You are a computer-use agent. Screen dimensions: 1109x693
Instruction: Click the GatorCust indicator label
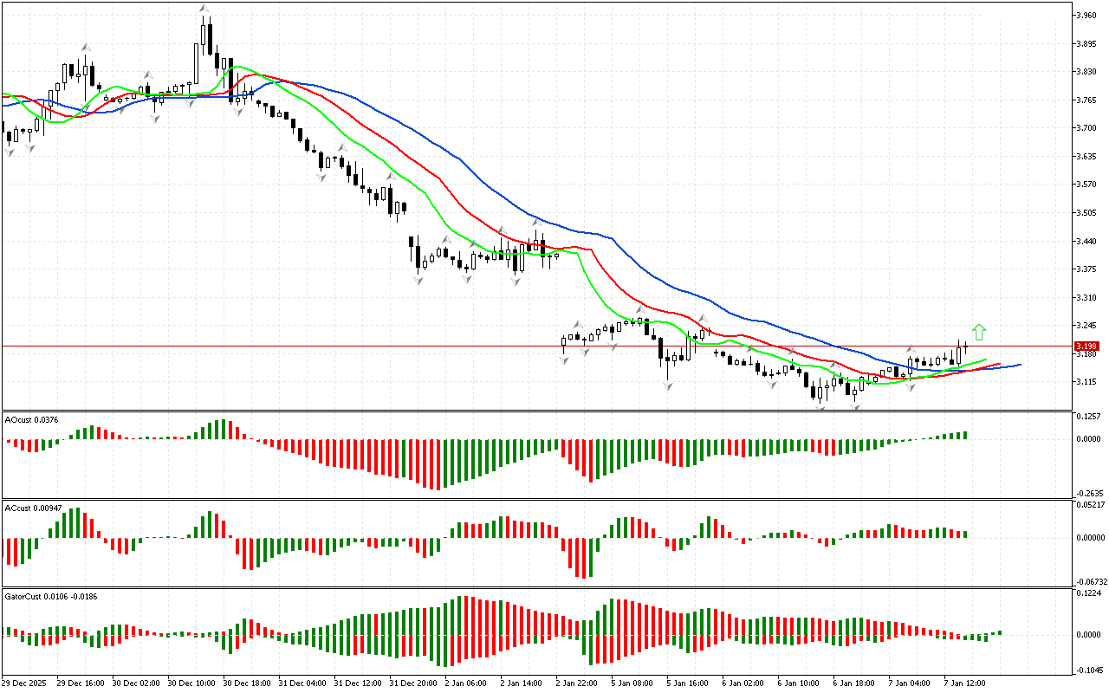(x=50, y=596)
